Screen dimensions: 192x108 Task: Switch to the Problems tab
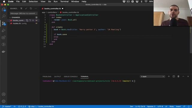tap(47, 76)
